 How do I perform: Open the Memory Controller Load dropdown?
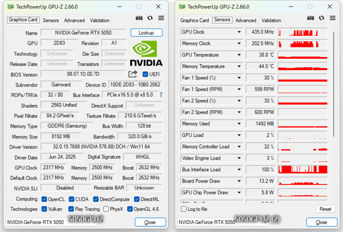click(239, 146)
